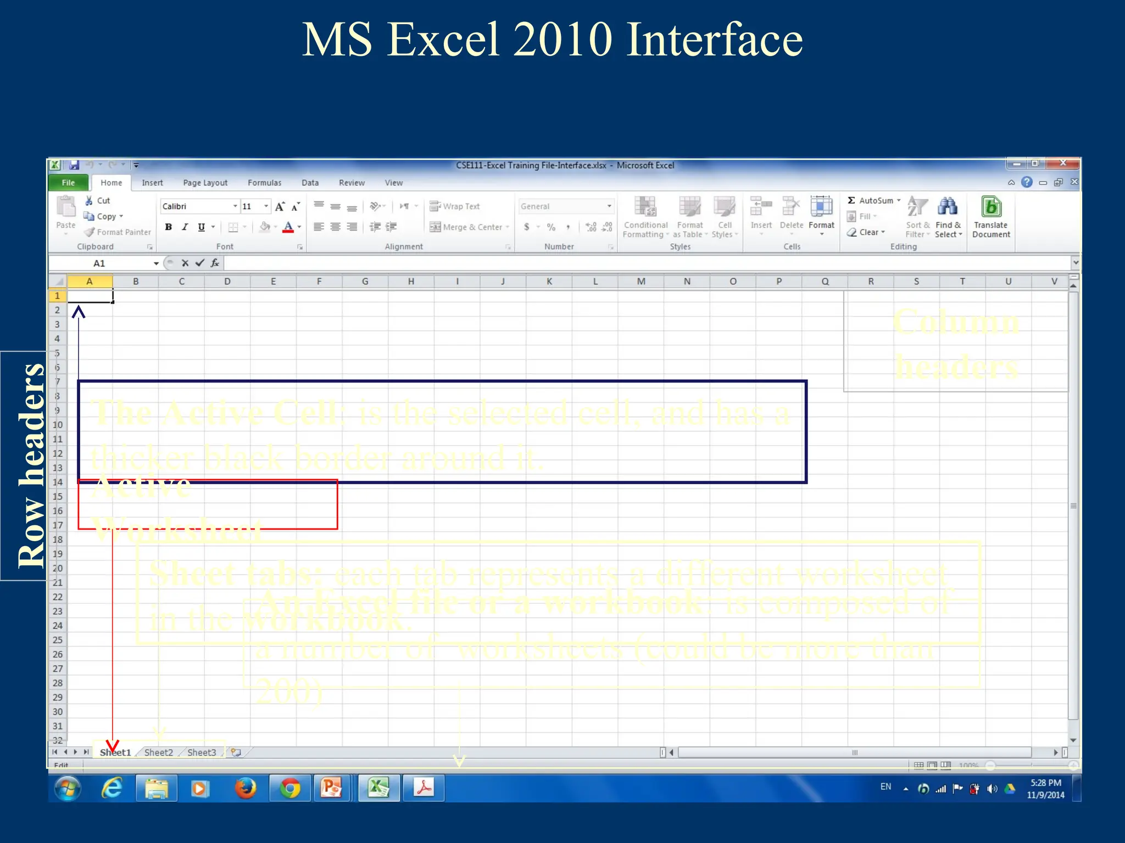Open Font Color dropdown arrow
The height and width of the screenshot is (843, 1125).
pos(299,227)
